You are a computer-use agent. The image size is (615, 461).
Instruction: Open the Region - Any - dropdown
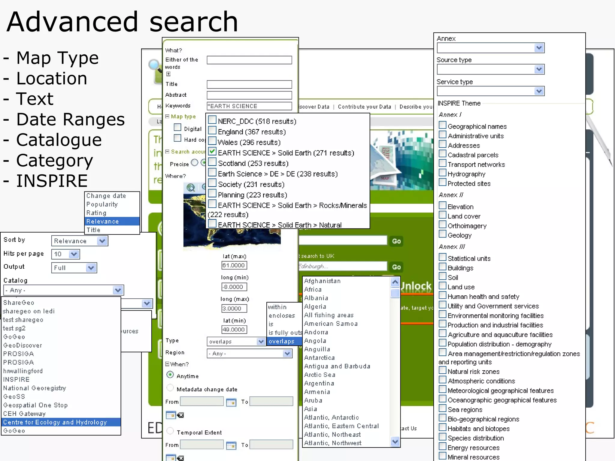(x=250, y=354)
